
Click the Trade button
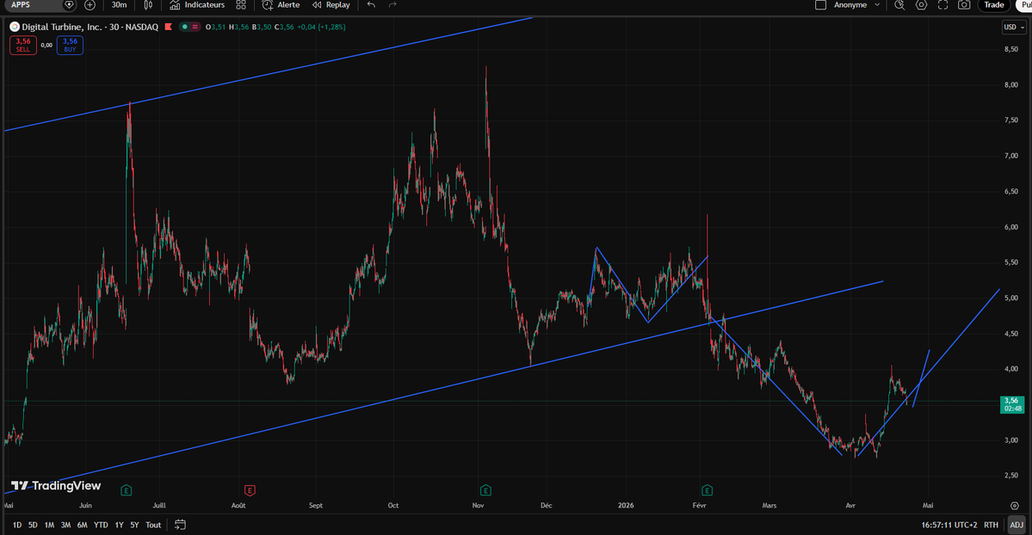(x=994, y=5)
